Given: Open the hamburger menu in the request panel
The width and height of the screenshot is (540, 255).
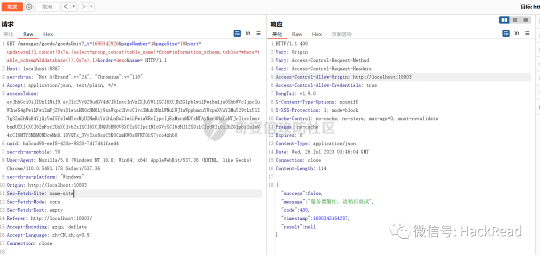Looking at the screenshot, I should pyautogui.click(x=258, y=33).
